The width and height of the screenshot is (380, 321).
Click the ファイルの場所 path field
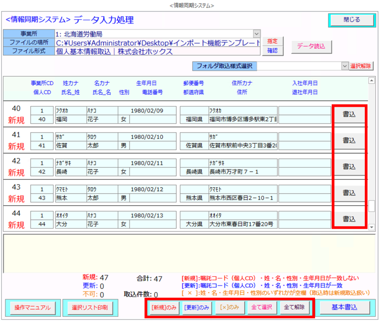158,43
